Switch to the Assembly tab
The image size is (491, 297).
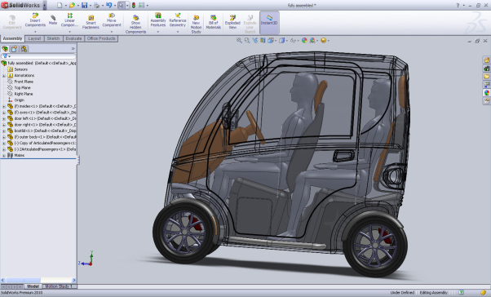pos(12,38)
